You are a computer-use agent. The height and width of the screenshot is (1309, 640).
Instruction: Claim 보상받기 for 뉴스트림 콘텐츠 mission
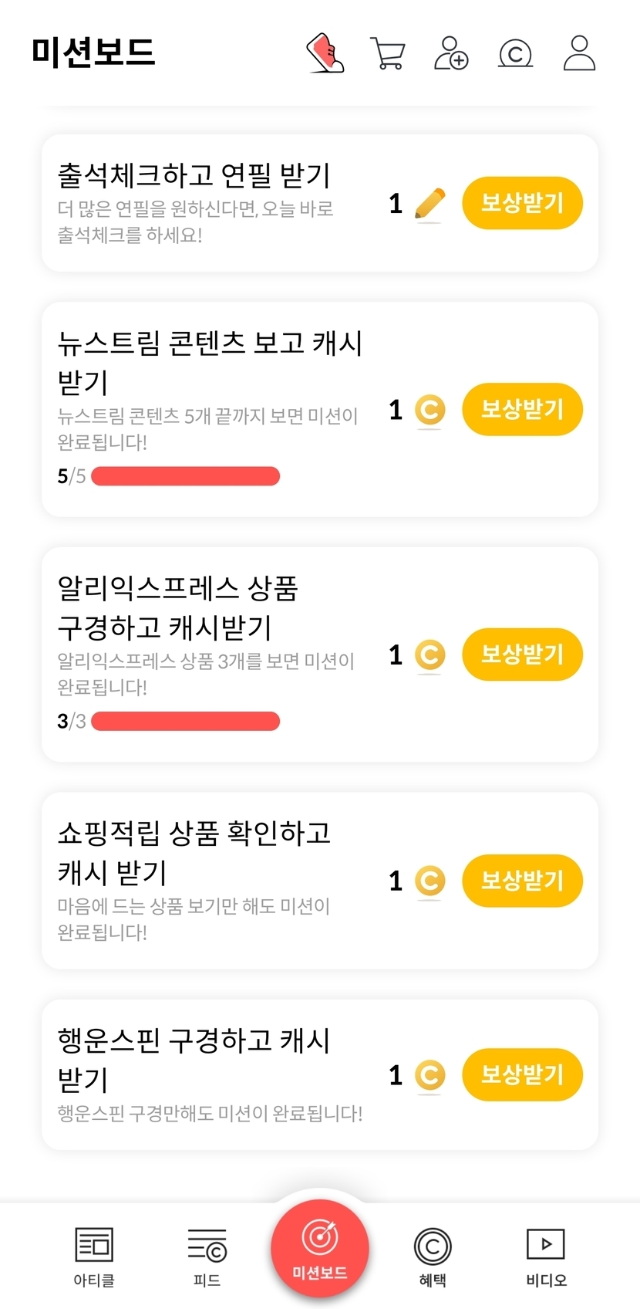click(x=522, y=409)
